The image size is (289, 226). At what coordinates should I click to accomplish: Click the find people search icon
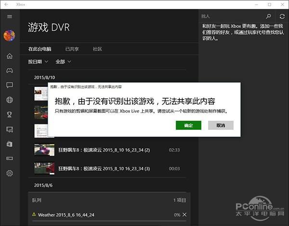[x=269, y=16]
